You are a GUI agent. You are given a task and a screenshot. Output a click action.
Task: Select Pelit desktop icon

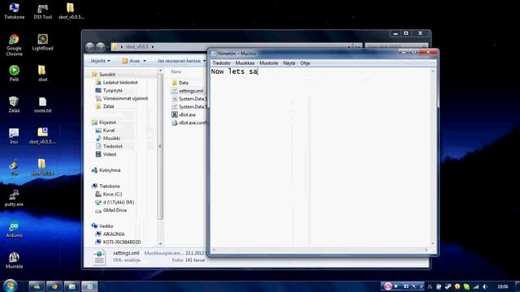[14, 74]
